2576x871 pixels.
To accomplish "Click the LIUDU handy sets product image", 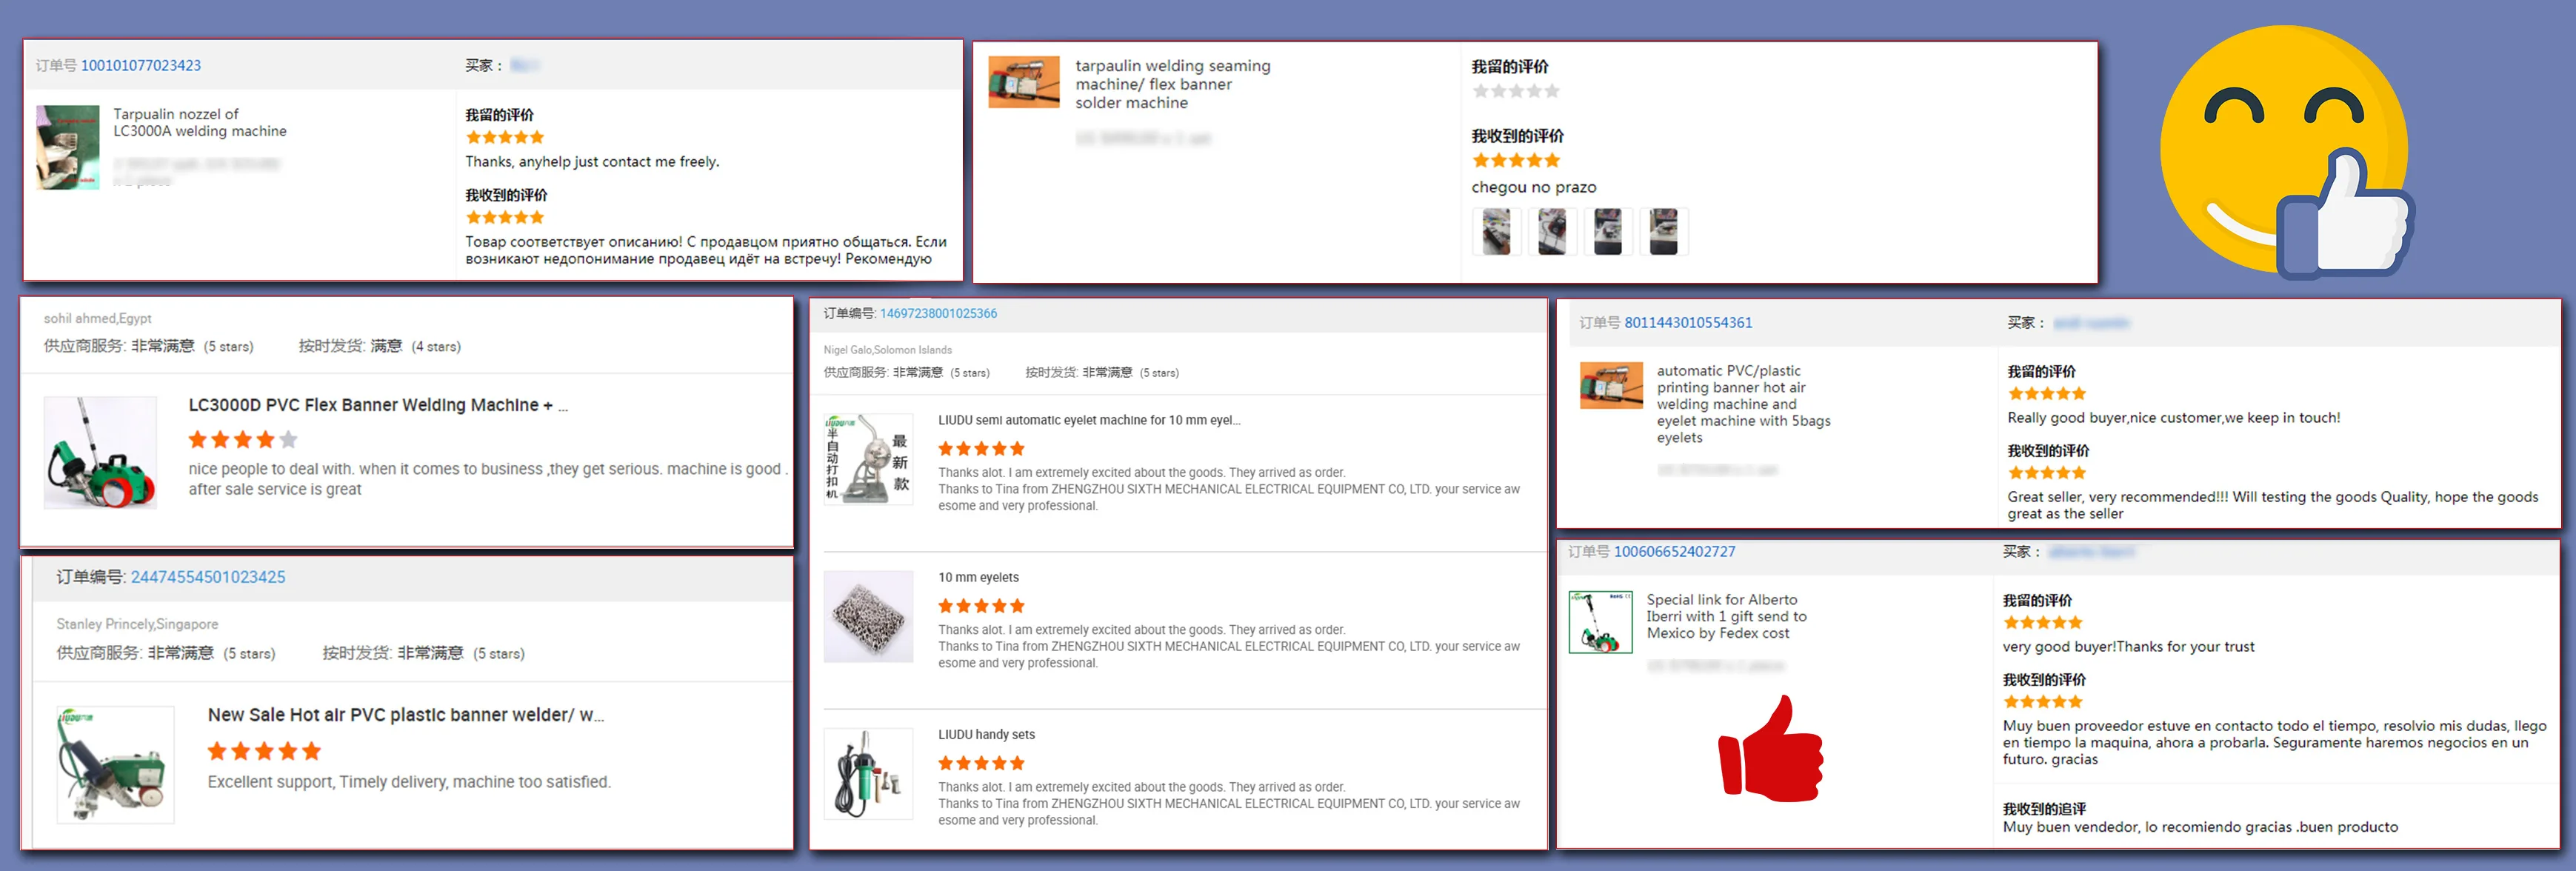I will pyautogui.click(x=868, y=773).
